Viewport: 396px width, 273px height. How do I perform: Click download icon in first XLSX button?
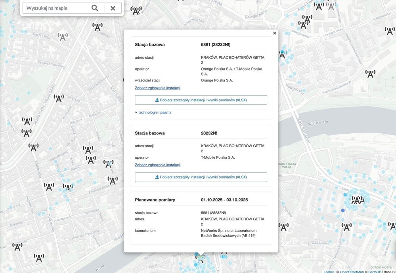157,100
